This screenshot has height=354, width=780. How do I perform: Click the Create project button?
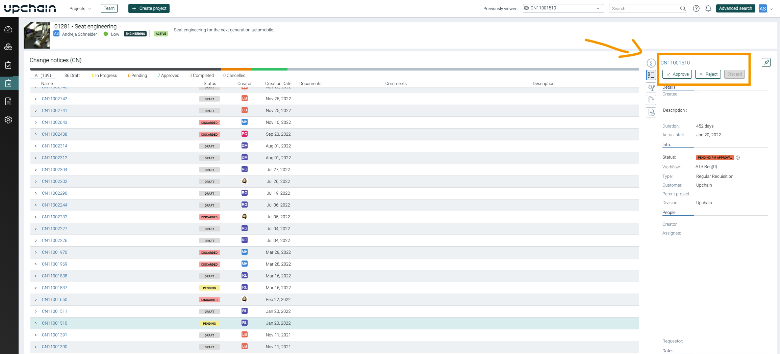(x=149, y=8)
